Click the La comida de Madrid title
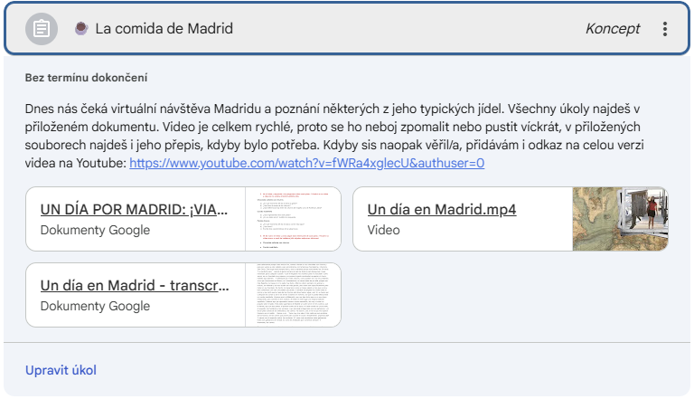This screenshot has height=399, width=694. 164,28
